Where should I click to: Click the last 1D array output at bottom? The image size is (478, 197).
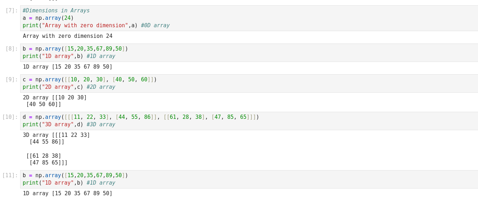68,193
